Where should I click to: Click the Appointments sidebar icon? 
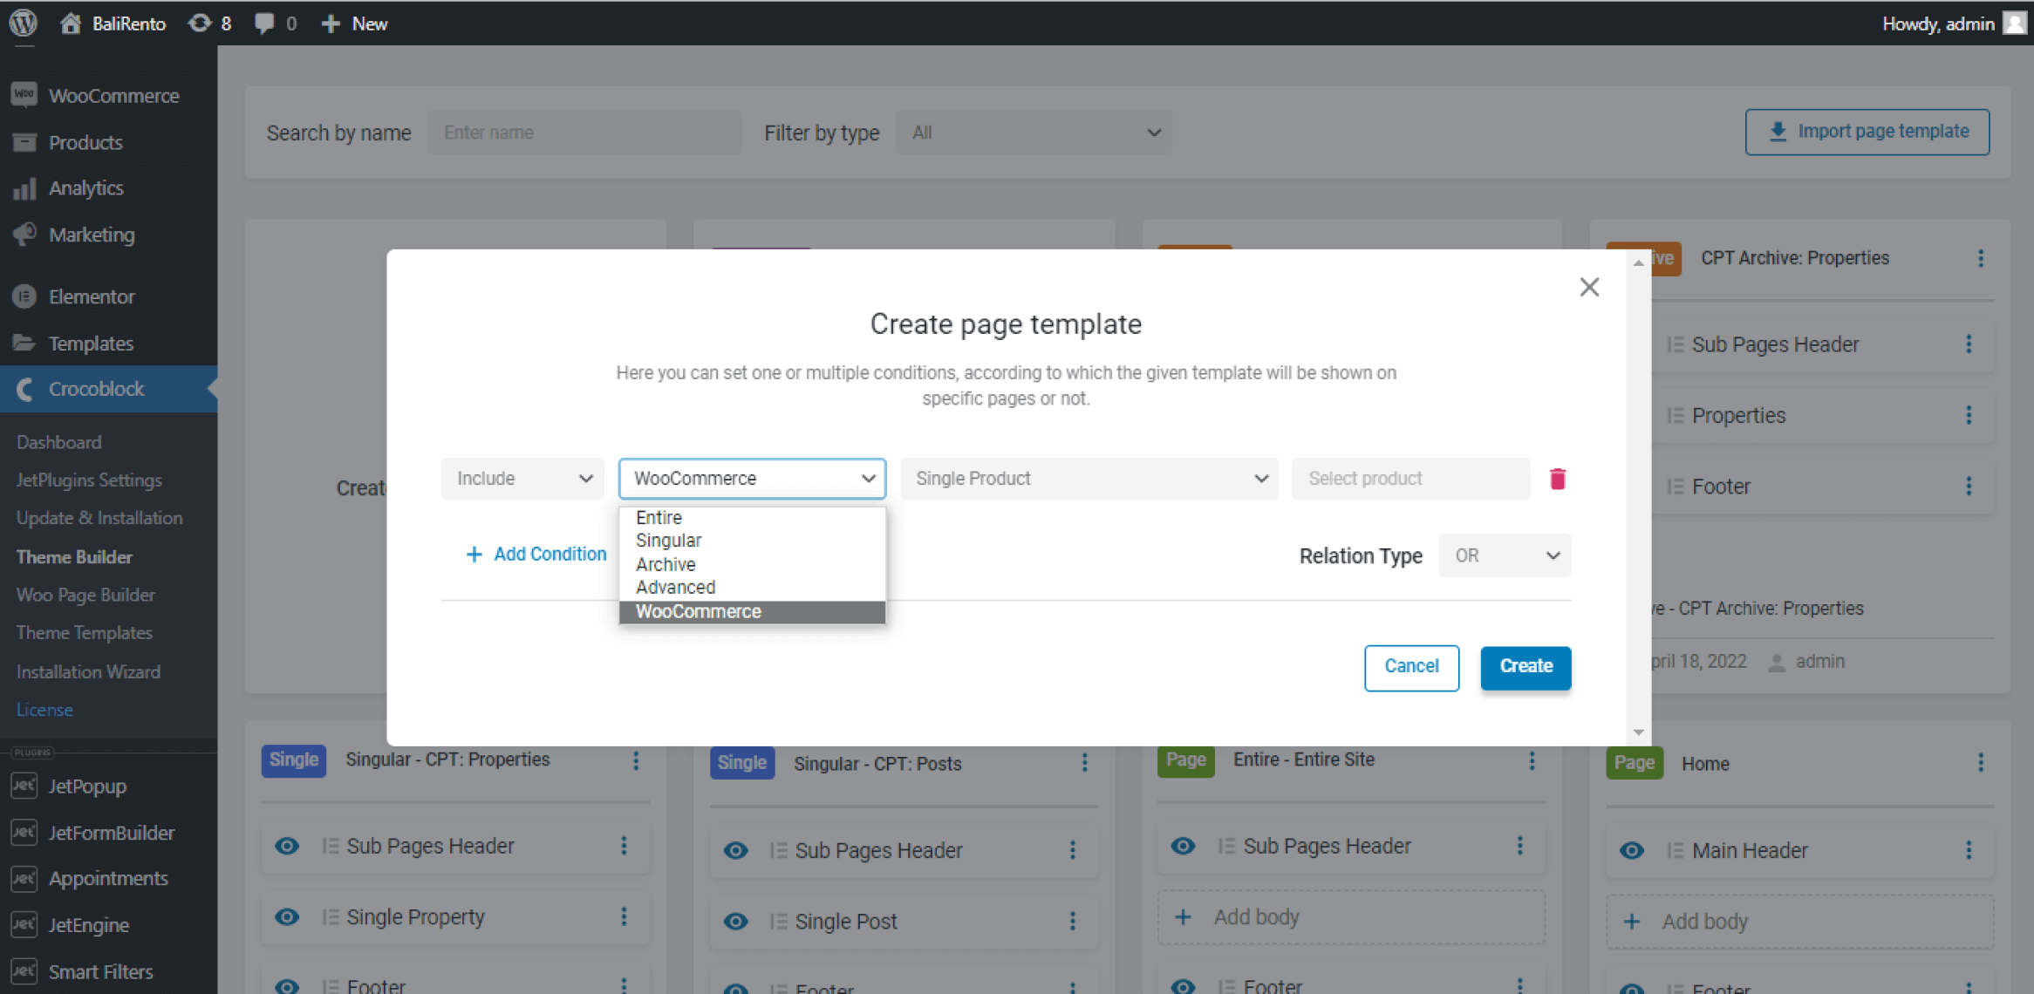click(x=24, y=878)
